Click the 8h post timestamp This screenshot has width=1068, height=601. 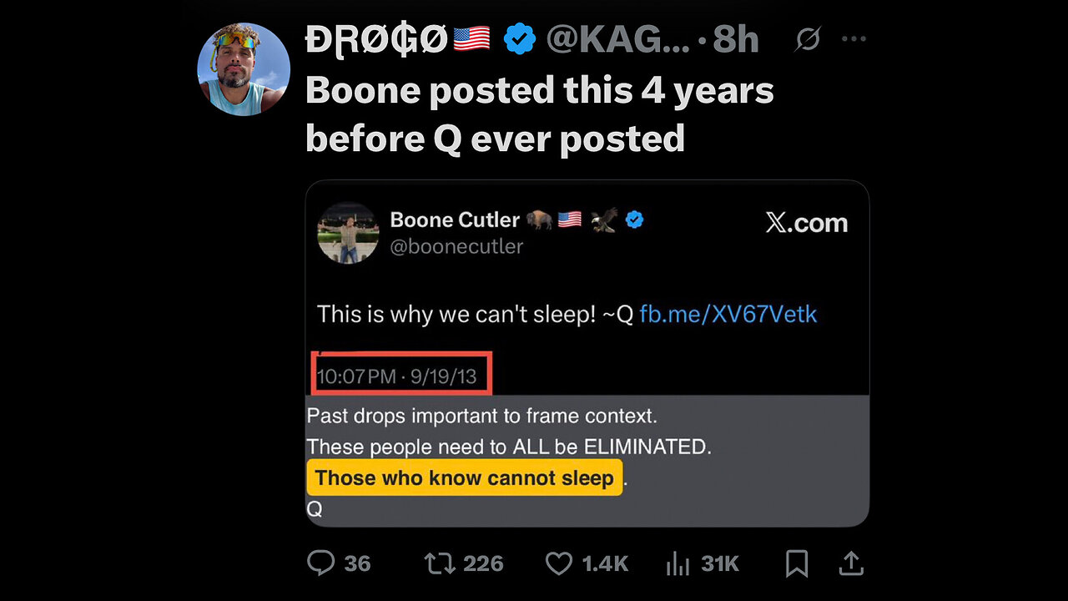[736, 39]
